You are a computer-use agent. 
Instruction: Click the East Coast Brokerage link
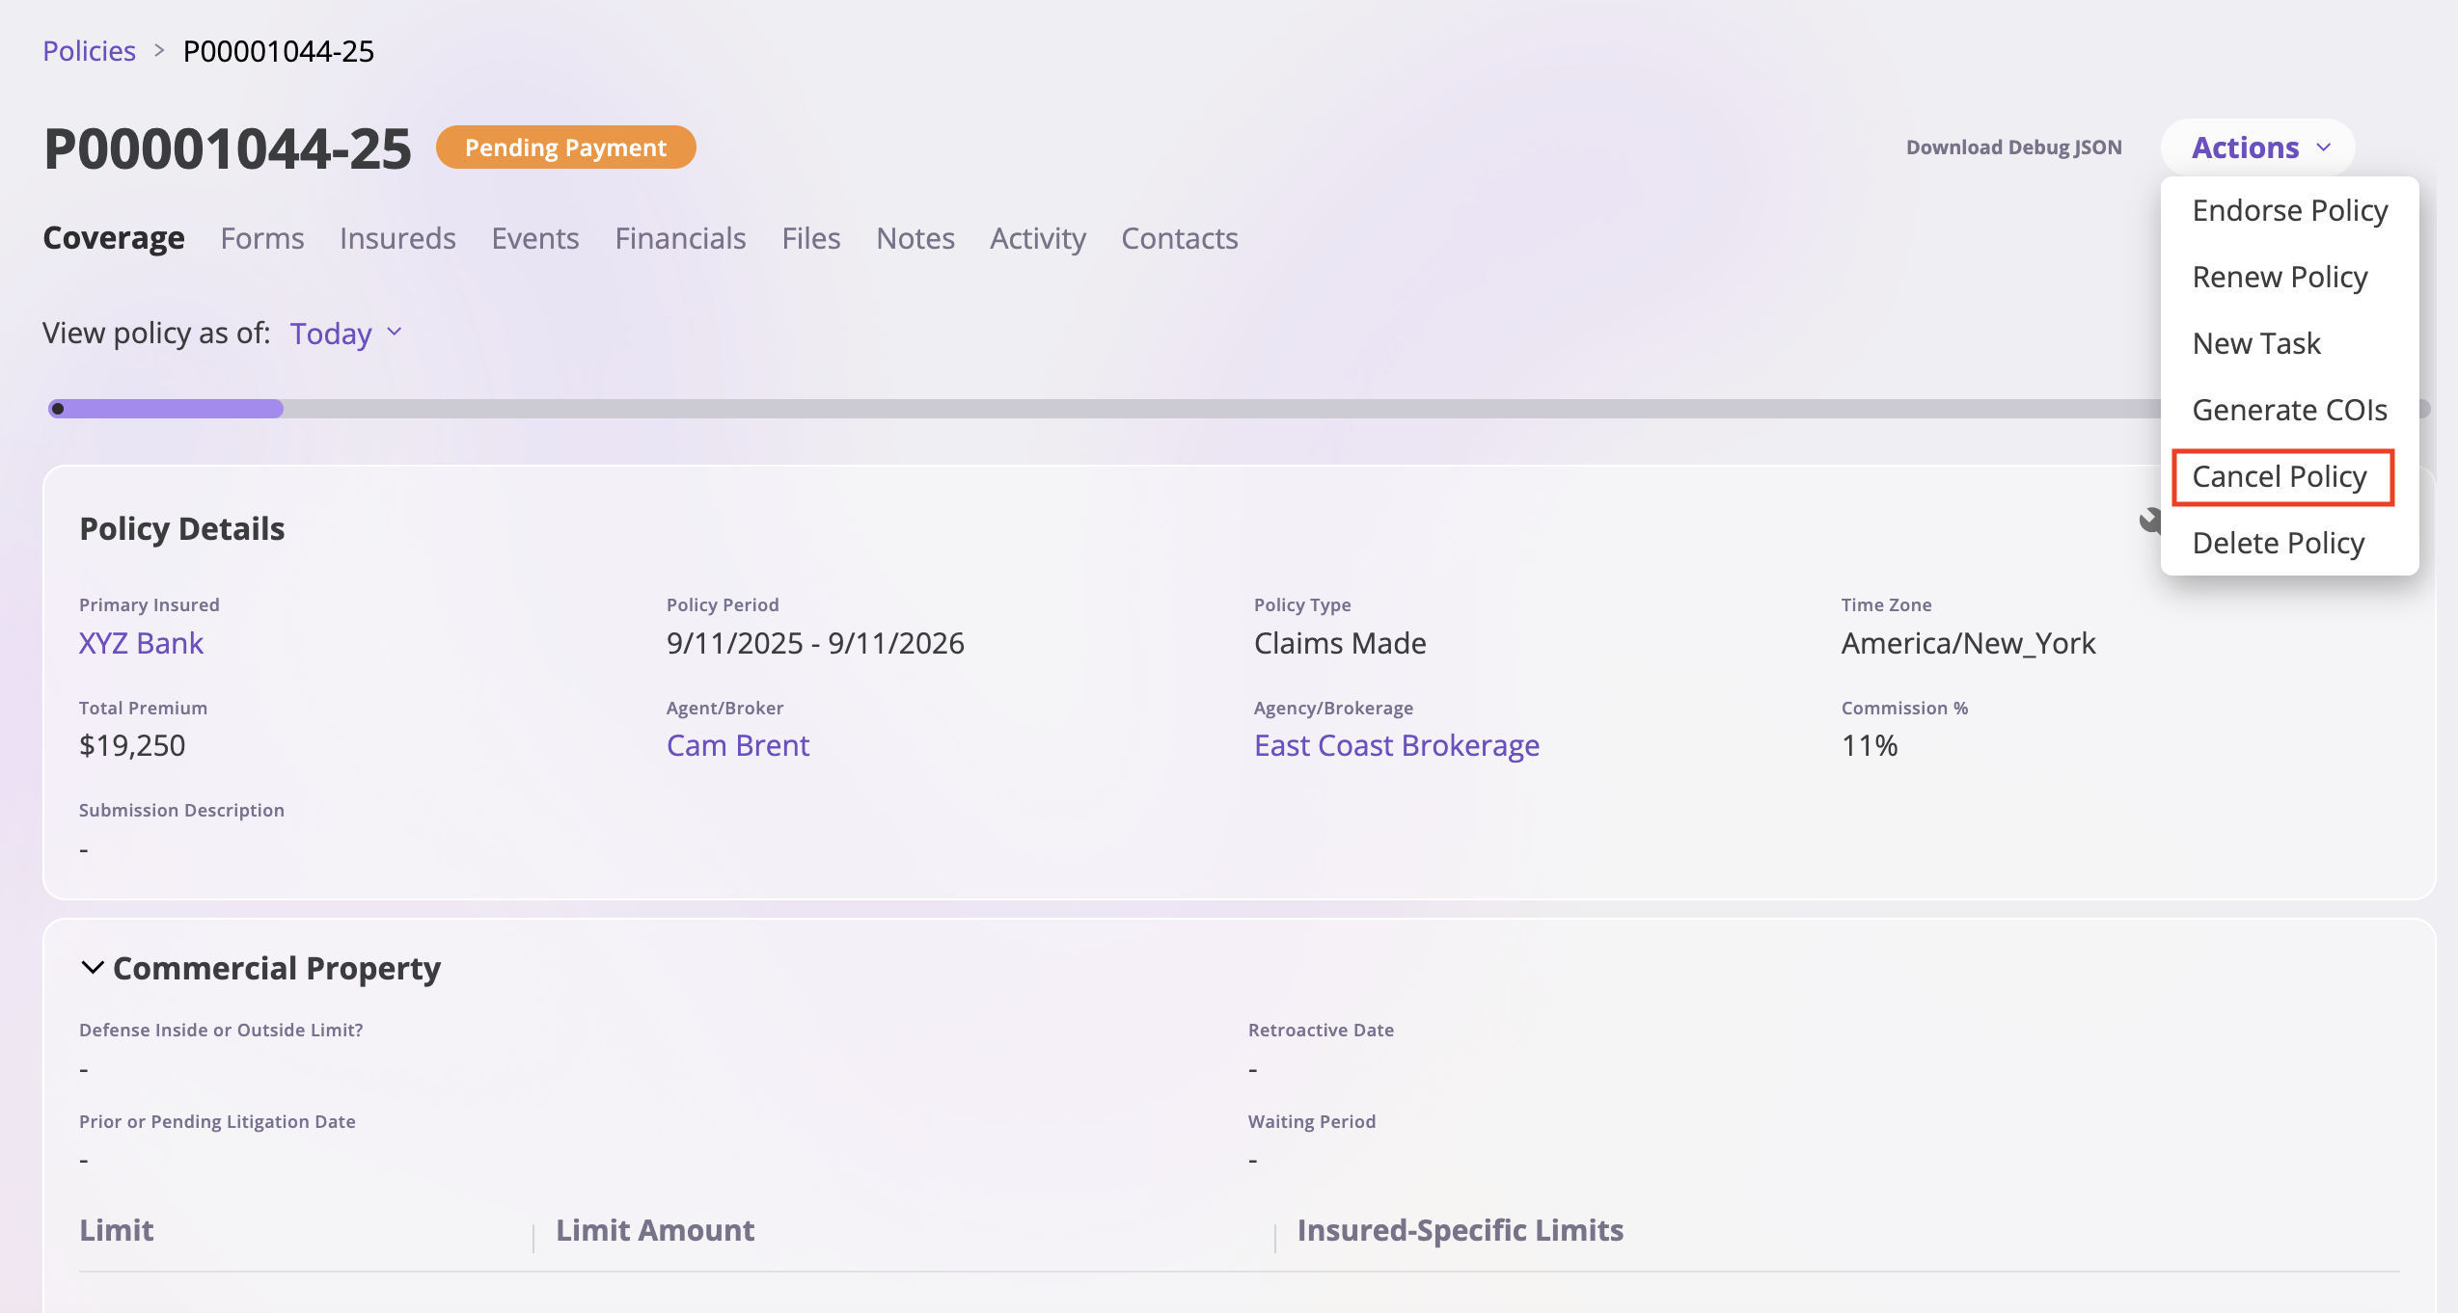click(1396, 745)
